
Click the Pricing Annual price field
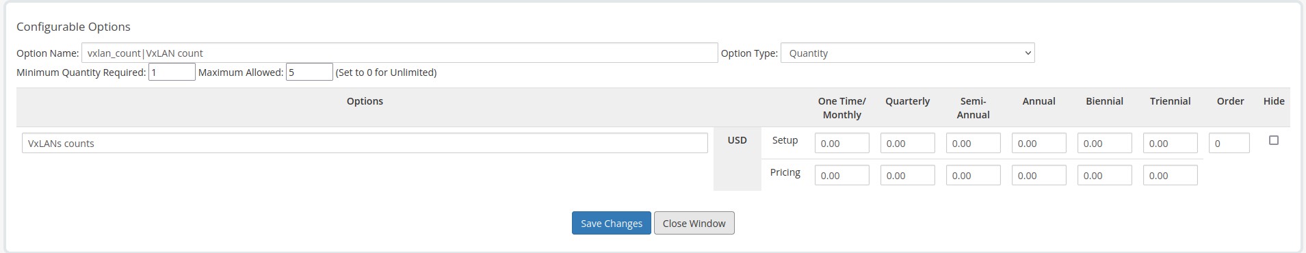tap(1039, 175)
